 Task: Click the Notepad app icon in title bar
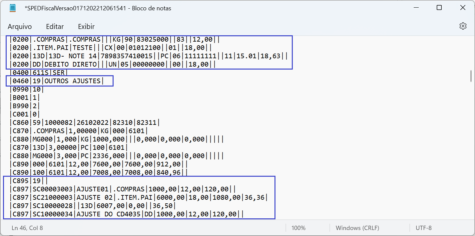13,8
